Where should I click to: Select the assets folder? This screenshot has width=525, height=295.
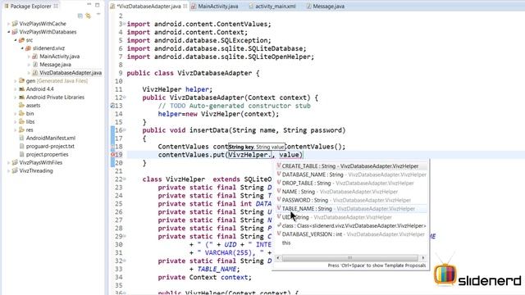[33, 106]
